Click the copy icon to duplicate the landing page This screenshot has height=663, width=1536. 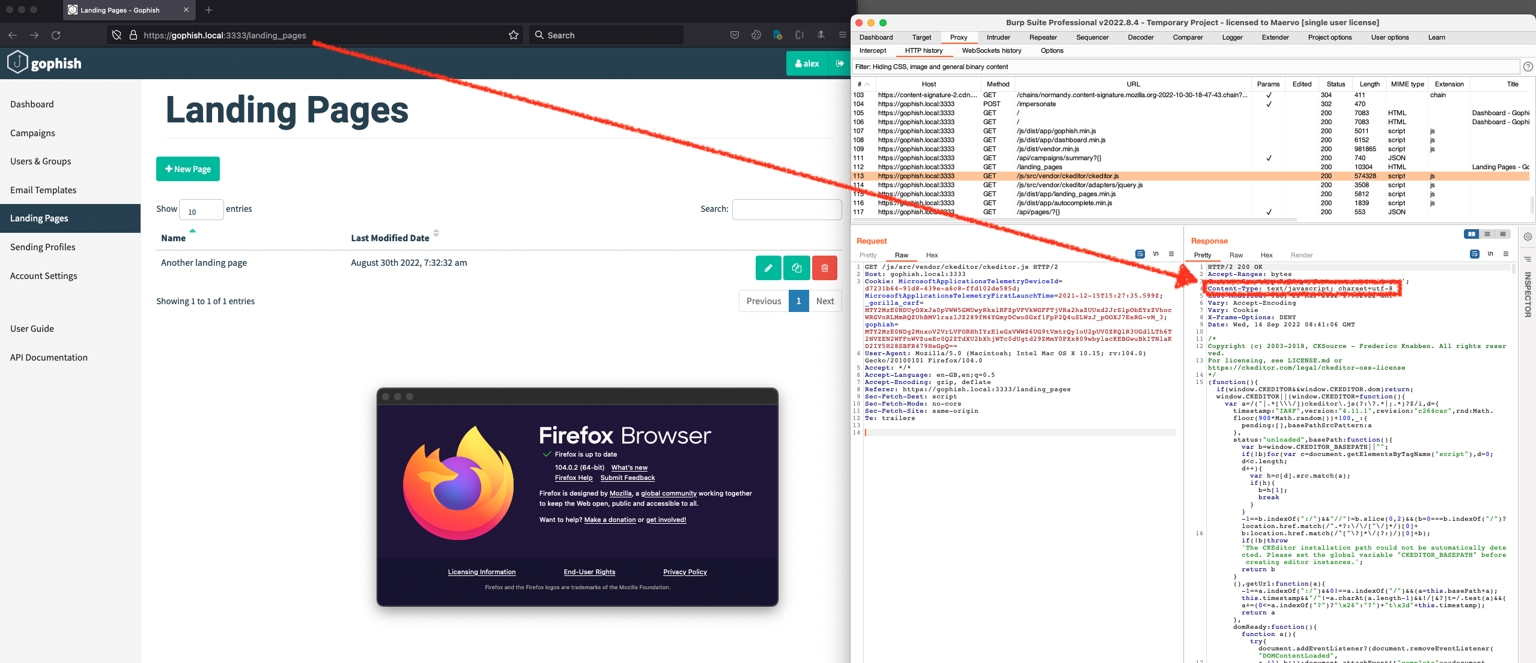(797, 268)
